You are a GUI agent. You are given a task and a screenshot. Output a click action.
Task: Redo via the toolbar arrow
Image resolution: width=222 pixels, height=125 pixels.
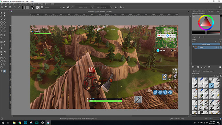(x=19, y=7)
